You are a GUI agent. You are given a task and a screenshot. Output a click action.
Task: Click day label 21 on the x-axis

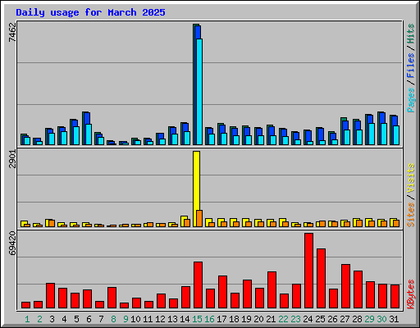(x=271, y=319)
